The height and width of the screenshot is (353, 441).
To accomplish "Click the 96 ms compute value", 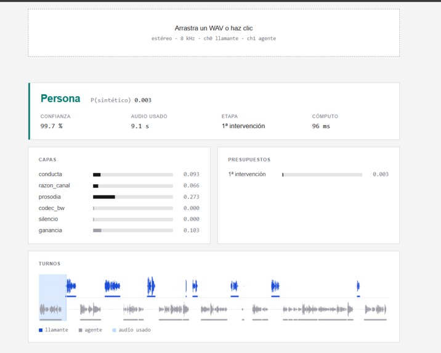I will 321,126.
